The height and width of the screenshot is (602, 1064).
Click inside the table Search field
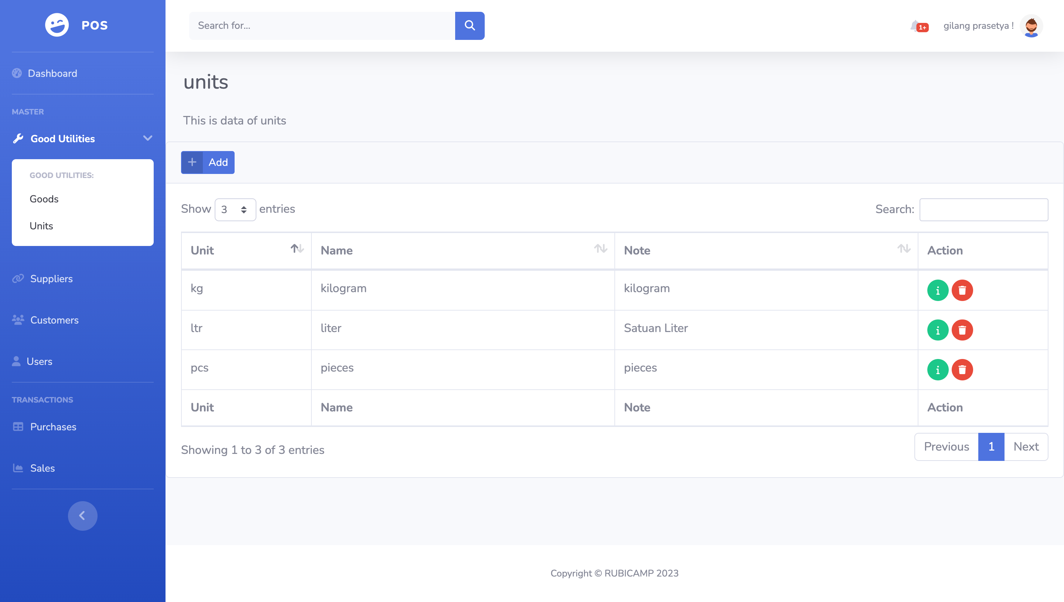coord(983,209)
